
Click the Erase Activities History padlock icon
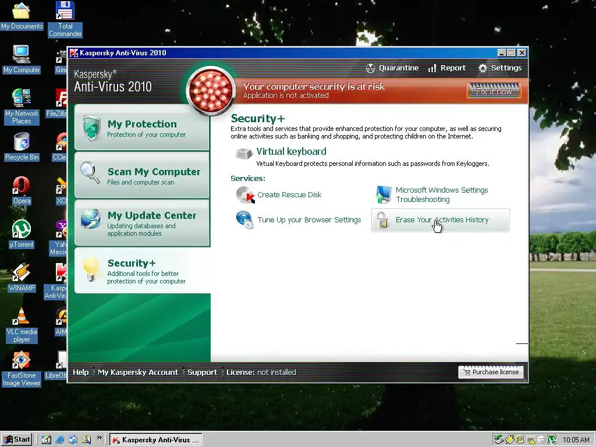(382, 220)
